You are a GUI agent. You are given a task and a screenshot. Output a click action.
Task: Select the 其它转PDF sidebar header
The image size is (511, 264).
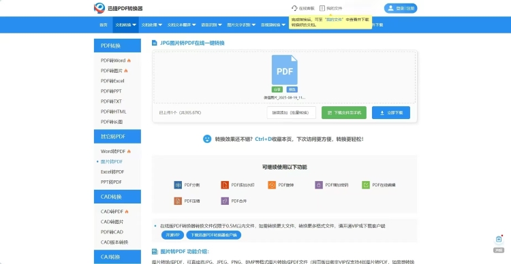coord(117,136)
